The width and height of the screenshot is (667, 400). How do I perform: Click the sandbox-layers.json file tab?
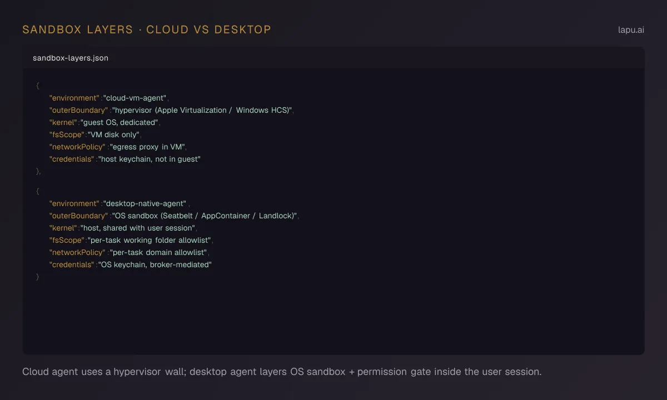click(71, 58)
